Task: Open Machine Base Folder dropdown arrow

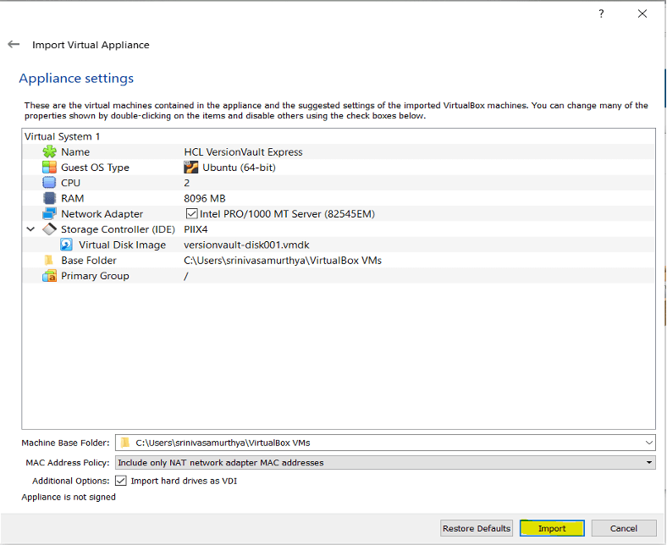Action: [x=648, y=443]
